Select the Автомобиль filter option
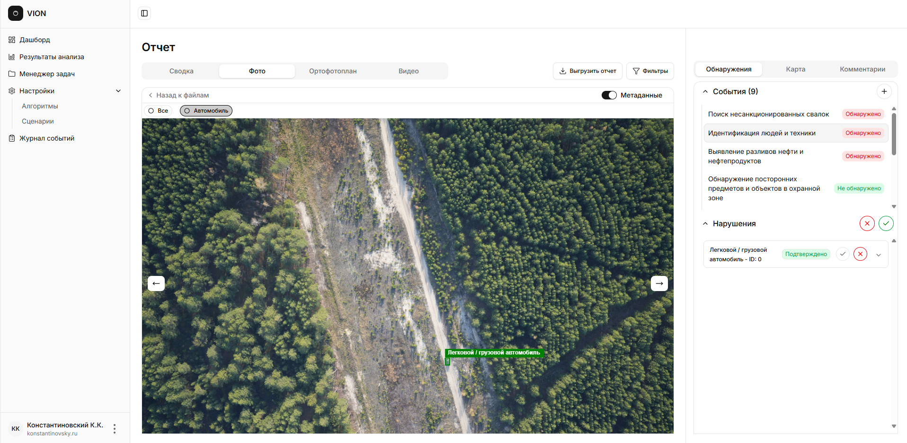This screenshot has width=907, height=443. pyautogui.click(x=206, y=111)
